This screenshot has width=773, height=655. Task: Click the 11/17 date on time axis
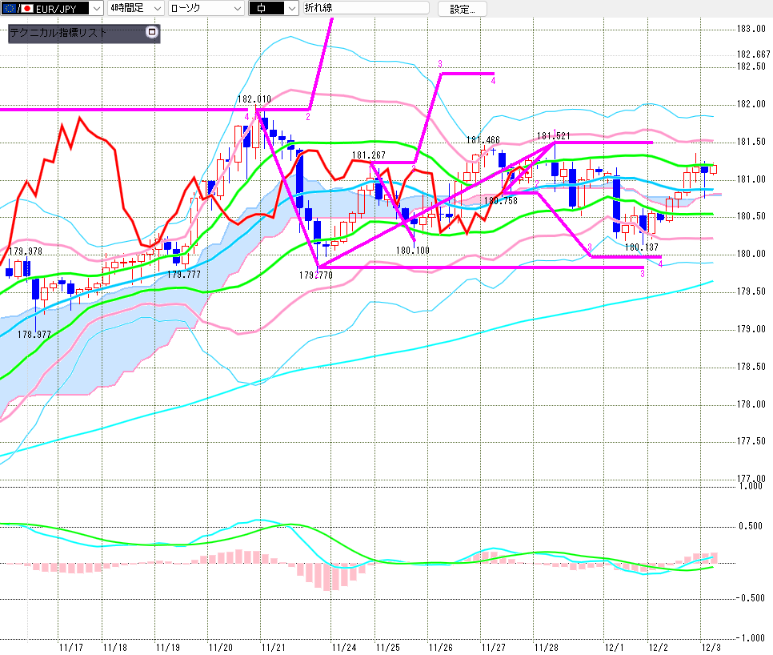[71, 646]
